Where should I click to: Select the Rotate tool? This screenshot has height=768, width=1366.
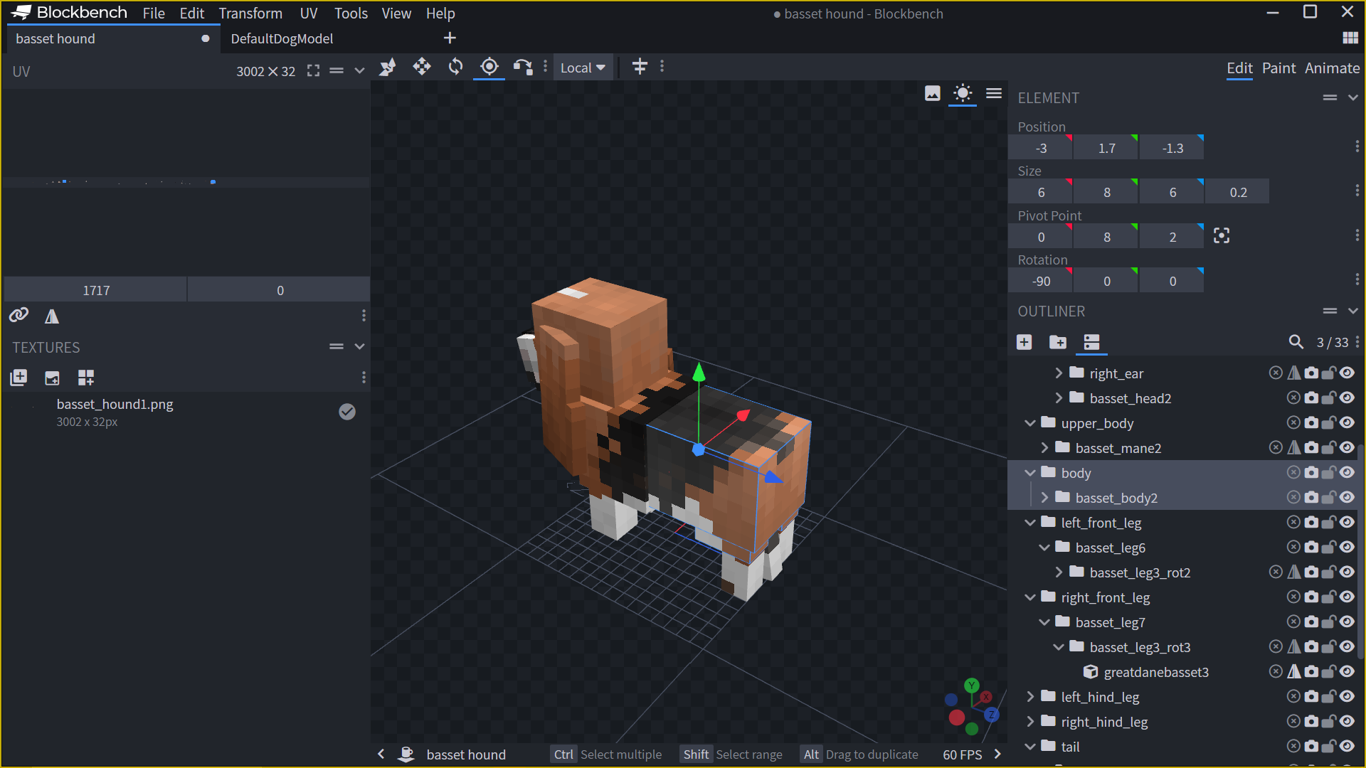click(455, 67)
